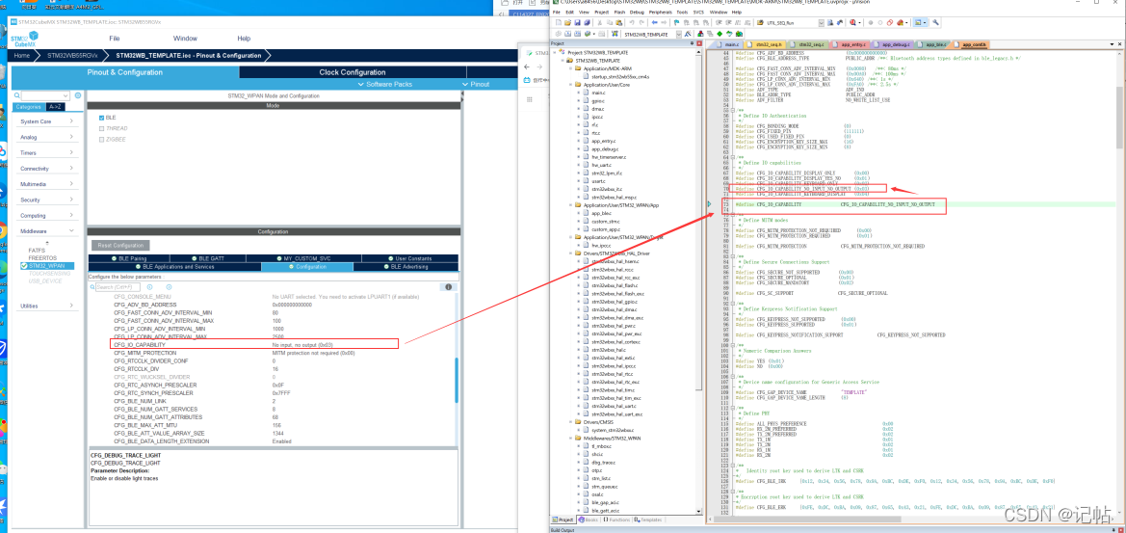Expand the Security category

(x=47, y=200)
